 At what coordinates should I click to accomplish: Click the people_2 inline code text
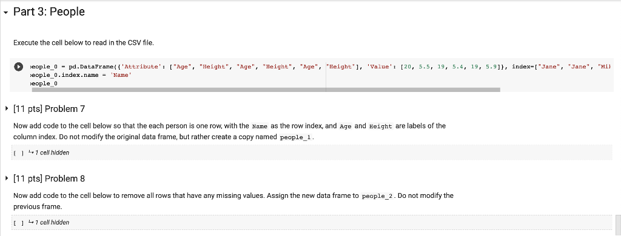point(378,197)
